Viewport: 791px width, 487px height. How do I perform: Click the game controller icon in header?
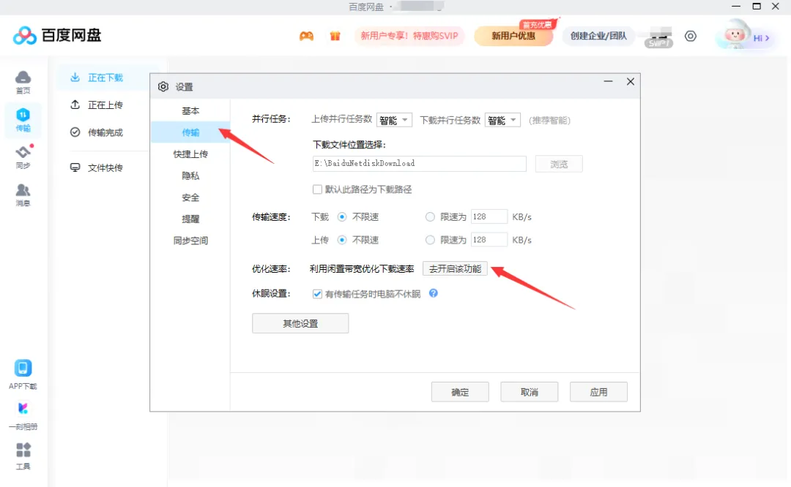[306, 36]
